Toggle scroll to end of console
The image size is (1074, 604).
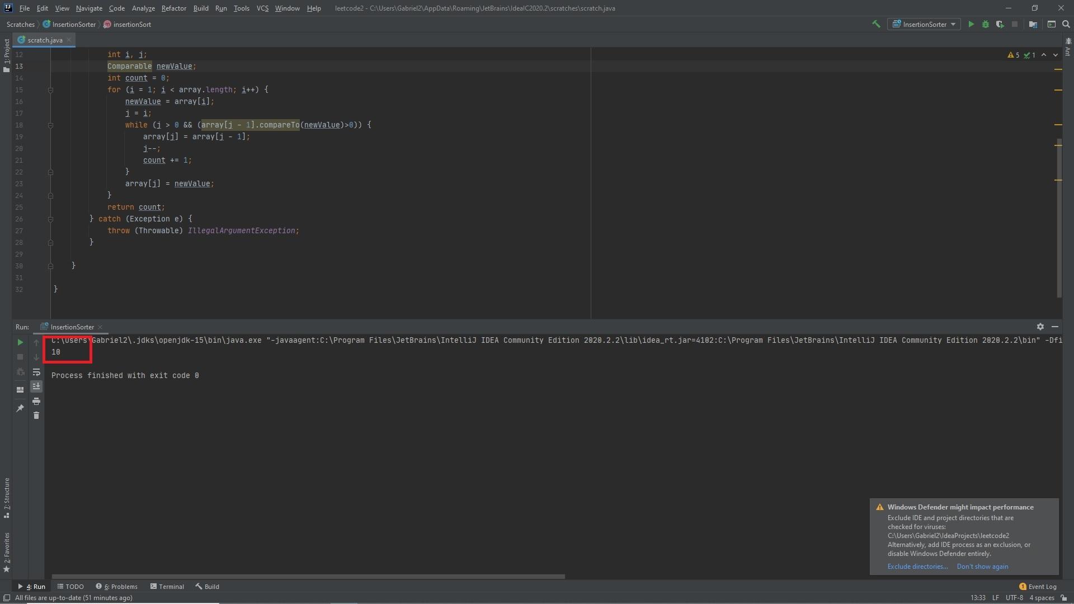[36, 386]
